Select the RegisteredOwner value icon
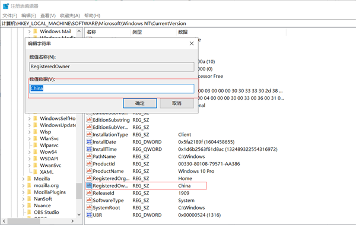This screenshot has height=225, width=356. (x=89, y=186)
